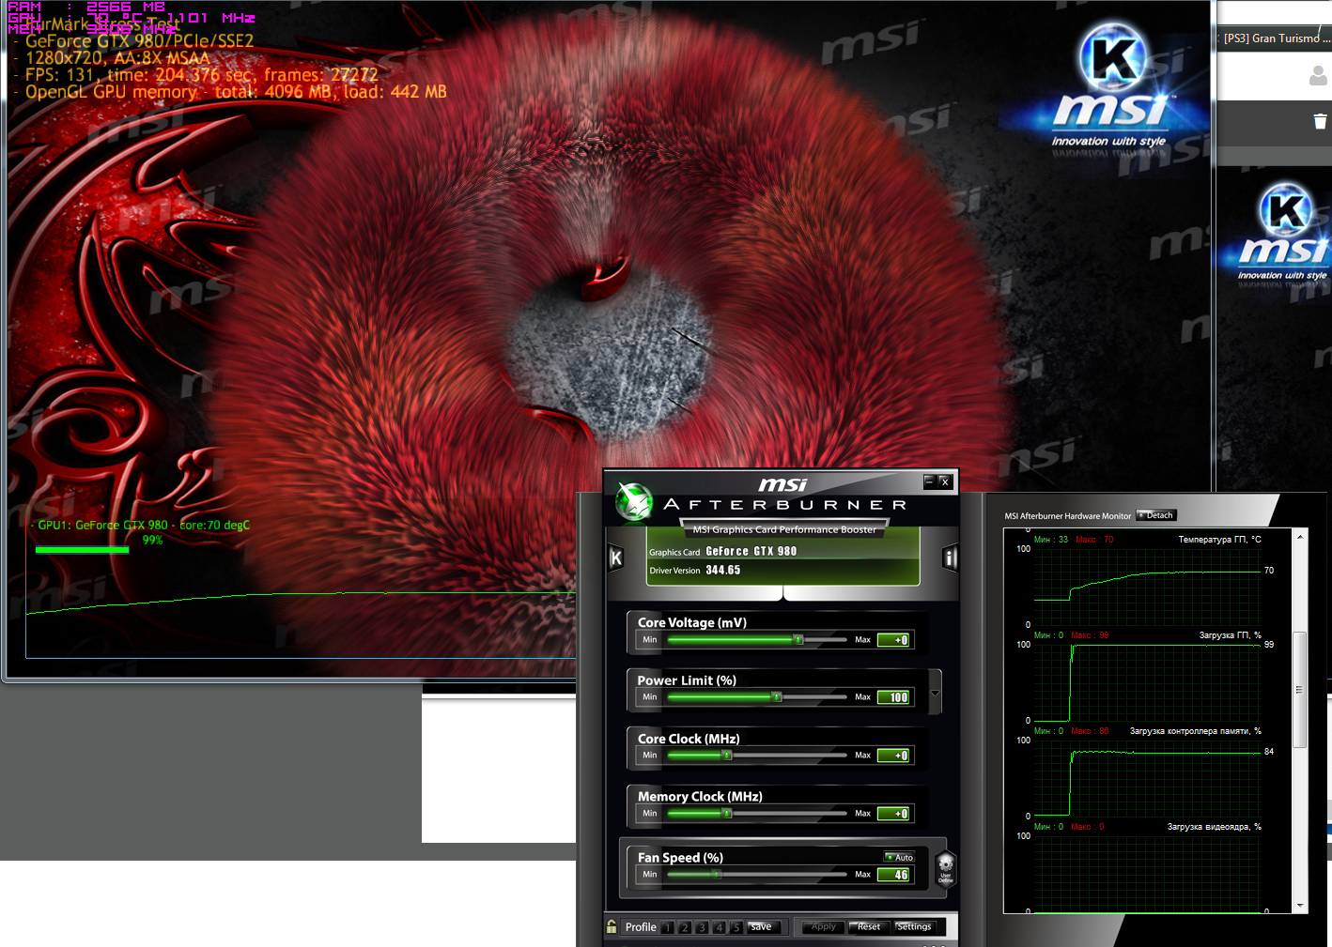Click the MSI Kombustor K logo
Image resolution: width=1332 pixels, height=947 pixels.
[1112, 56]
